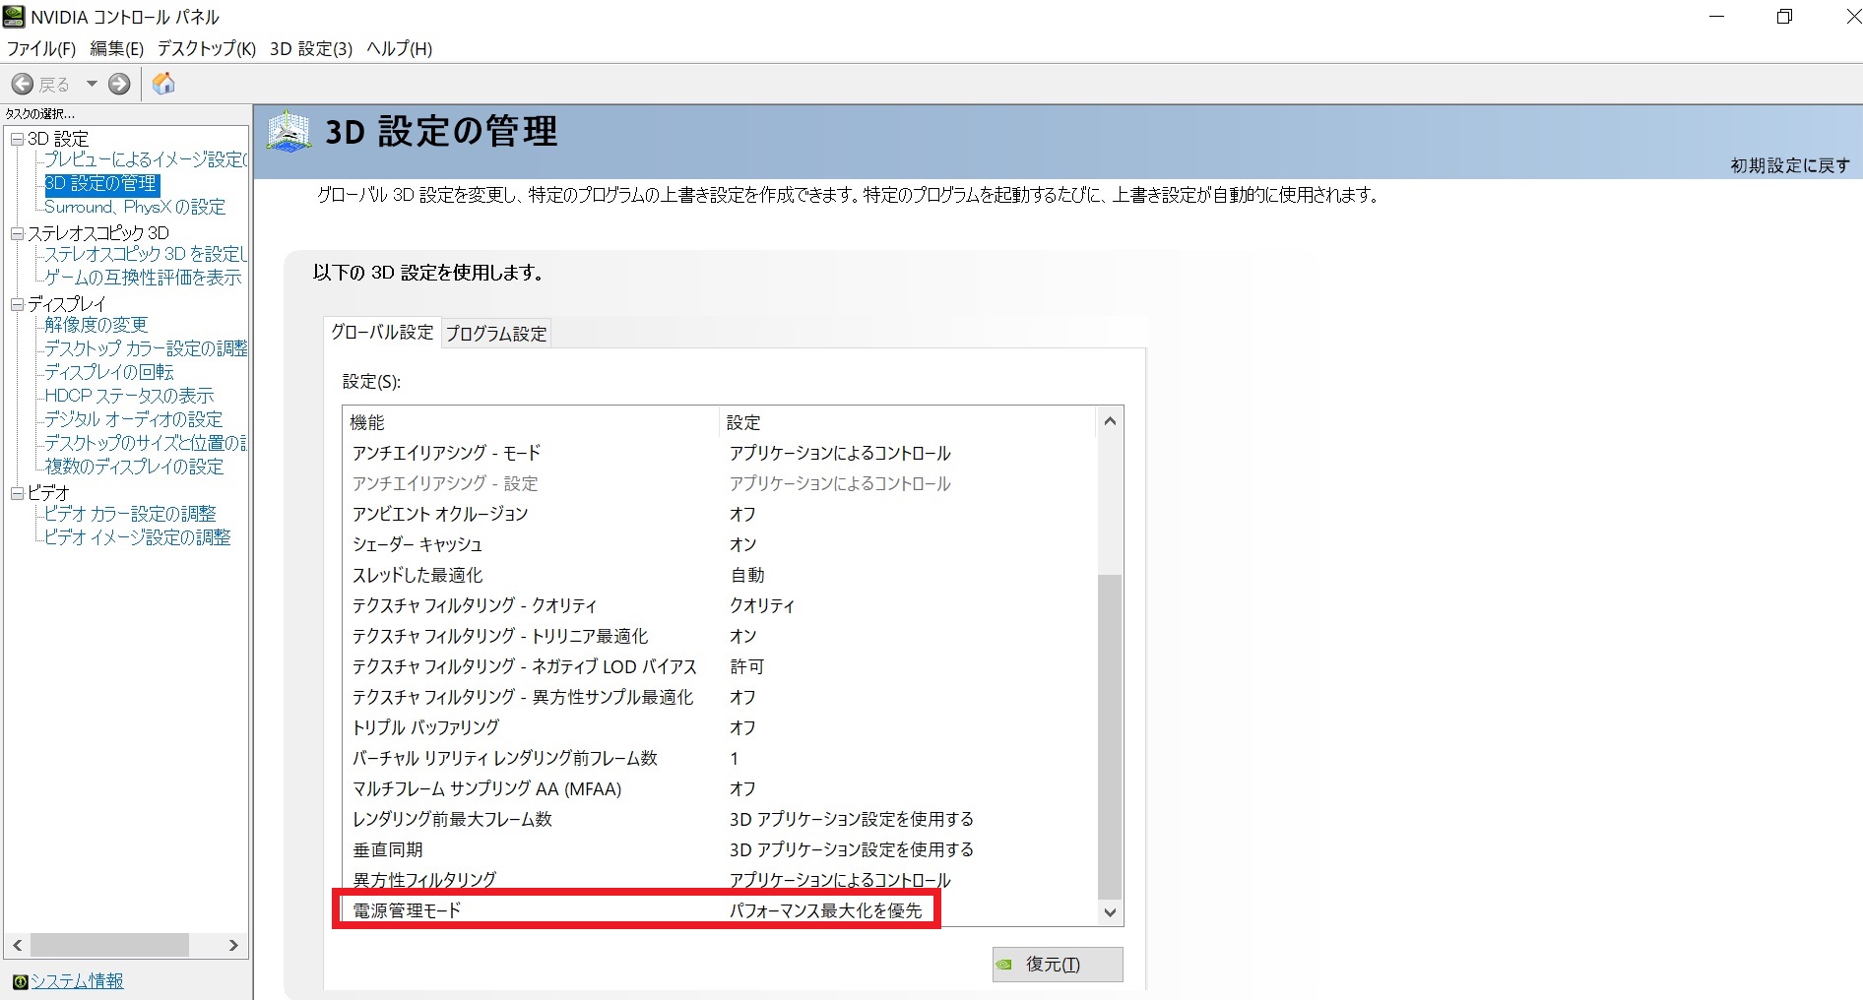The width and height of the screenshot is (1863, 1000).
Task: Select the 垂直同期 row
Action: 720,849
